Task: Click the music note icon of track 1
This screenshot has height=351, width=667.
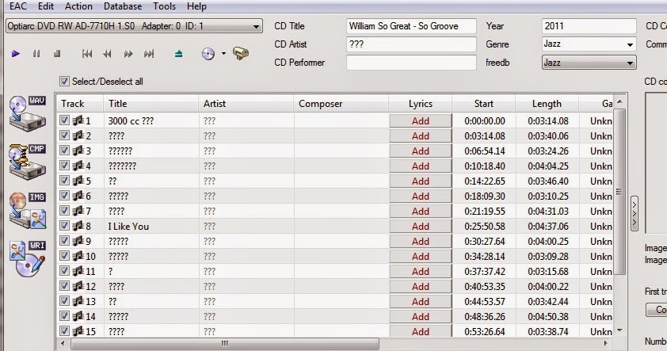Action: 78,120
